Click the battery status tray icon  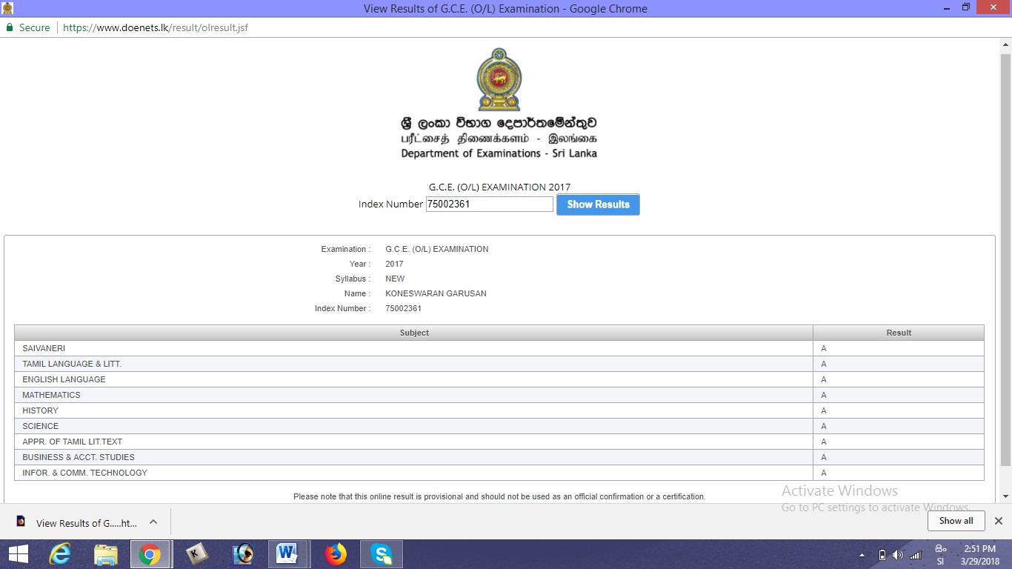click(882, 555)
